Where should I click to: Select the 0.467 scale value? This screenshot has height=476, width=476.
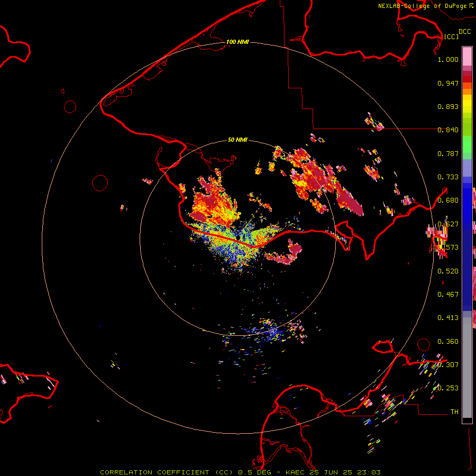pyautogui.click(x=448, y=295)
